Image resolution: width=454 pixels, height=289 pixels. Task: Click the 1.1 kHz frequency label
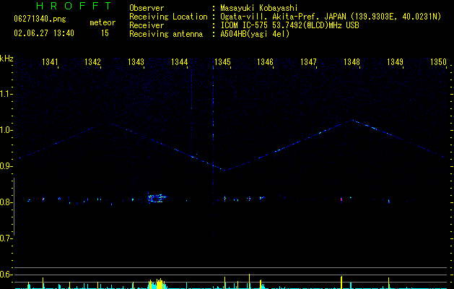click(5, 94)
